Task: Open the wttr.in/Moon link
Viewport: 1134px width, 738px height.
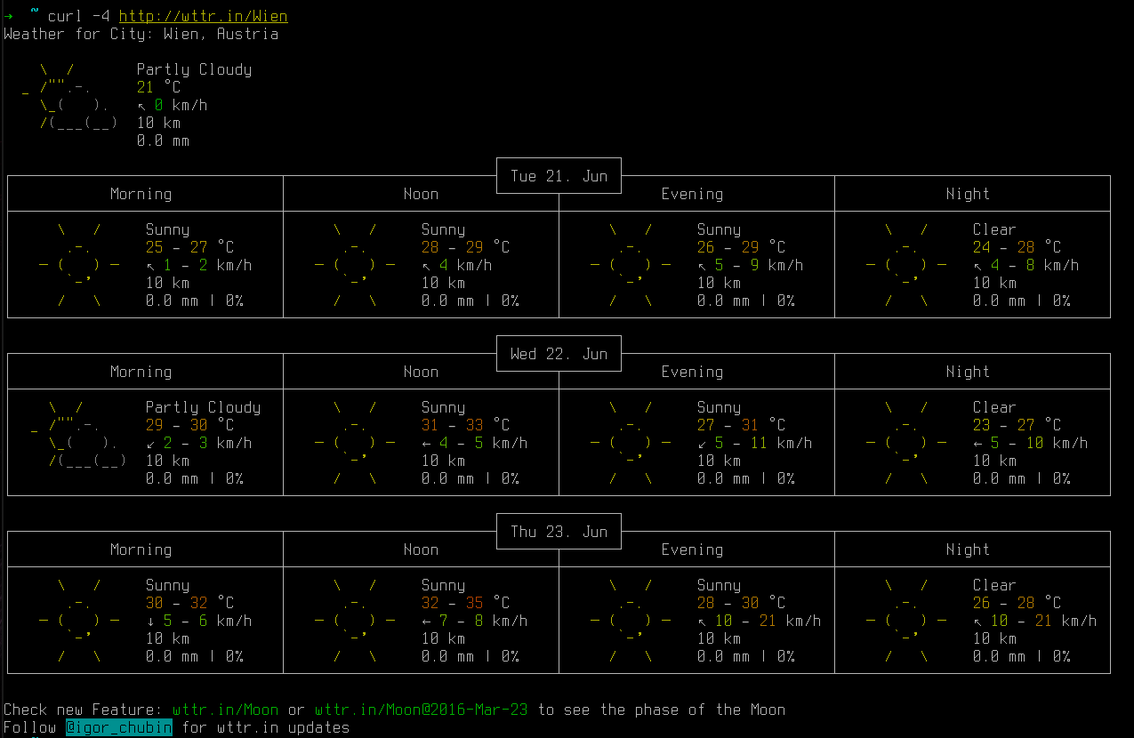Action: [x=226, y=710]
